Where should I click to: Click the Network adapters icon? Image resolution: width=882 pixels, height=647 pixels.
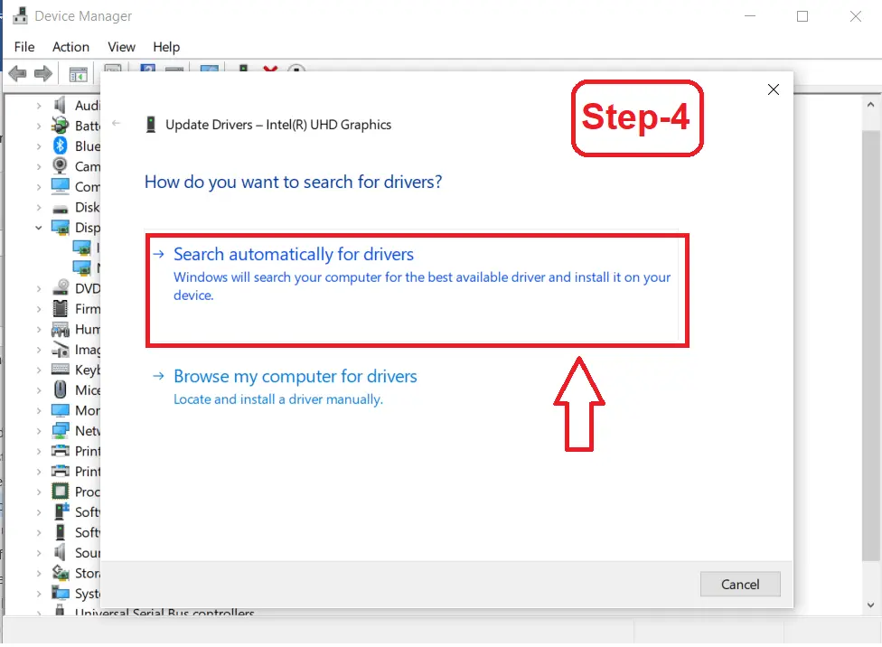coord(60,431)
